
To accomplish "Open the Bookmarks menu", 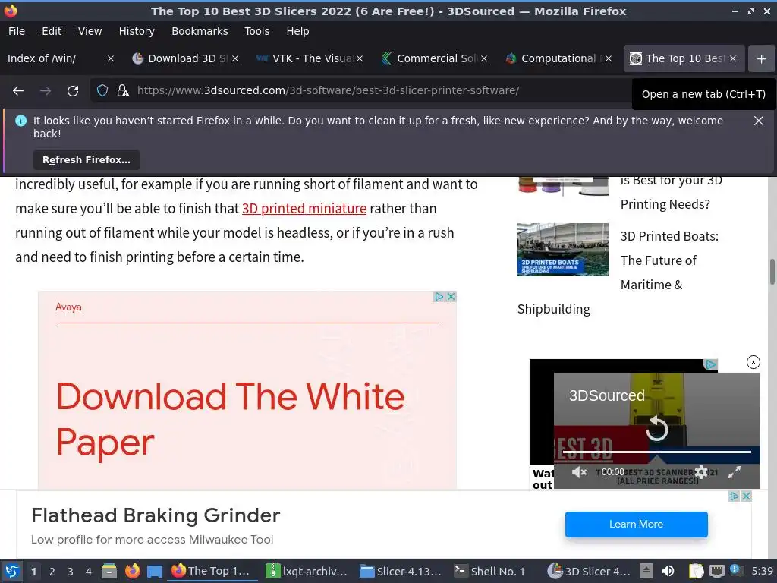I will click(x=200, y=31).
